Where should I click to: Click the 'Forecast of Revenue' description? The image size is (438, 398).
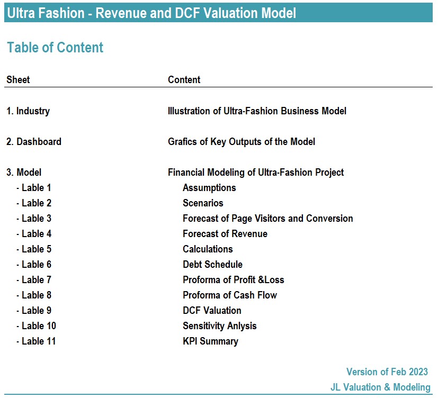225,233
